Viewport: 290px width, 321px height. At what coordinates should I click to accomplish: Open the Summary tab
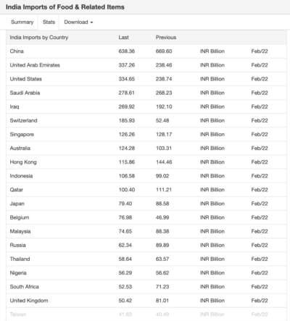[22, 22]
